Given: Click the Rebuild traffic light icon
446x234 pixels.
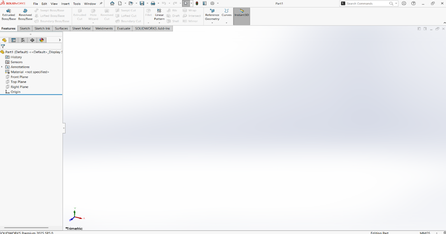Looking at the screenshot, I should point(197,3).
